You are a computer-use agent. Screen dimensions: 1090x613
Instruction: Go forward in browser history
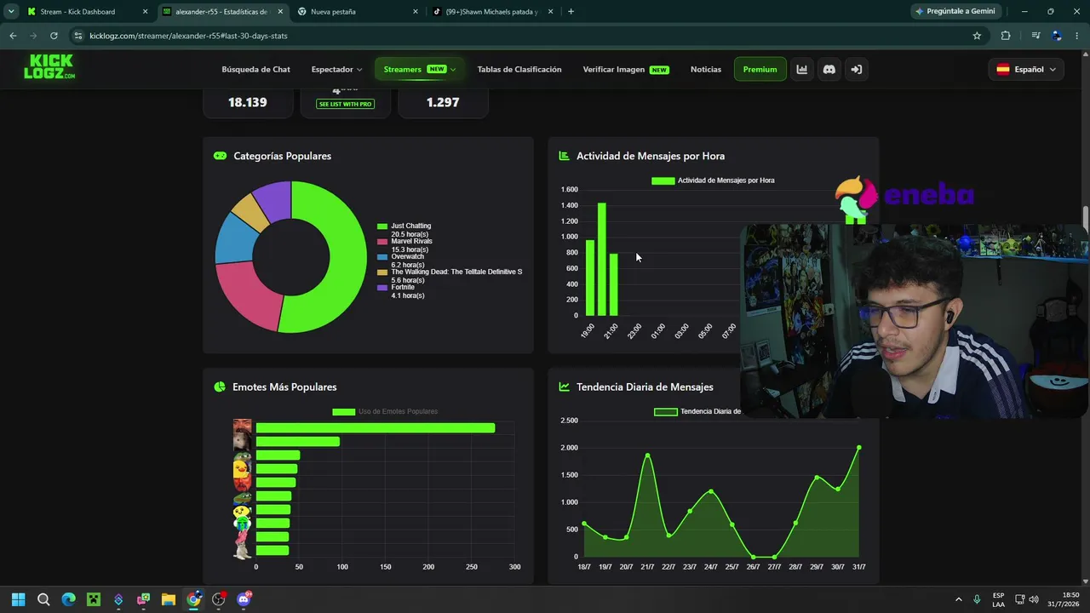tap(33, 36)
